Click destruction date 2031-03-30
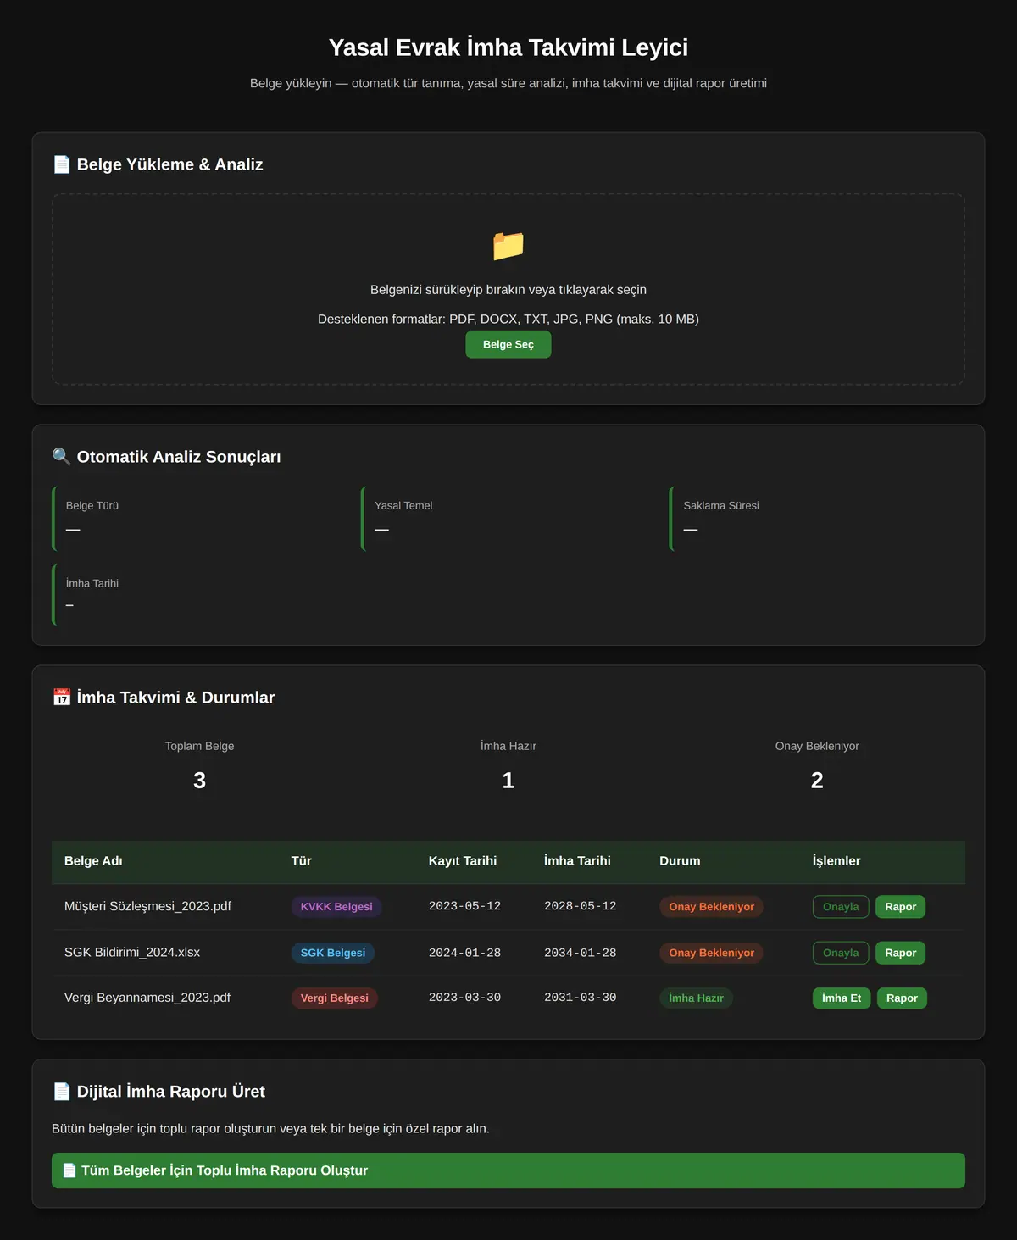 (x=581, y=998)
